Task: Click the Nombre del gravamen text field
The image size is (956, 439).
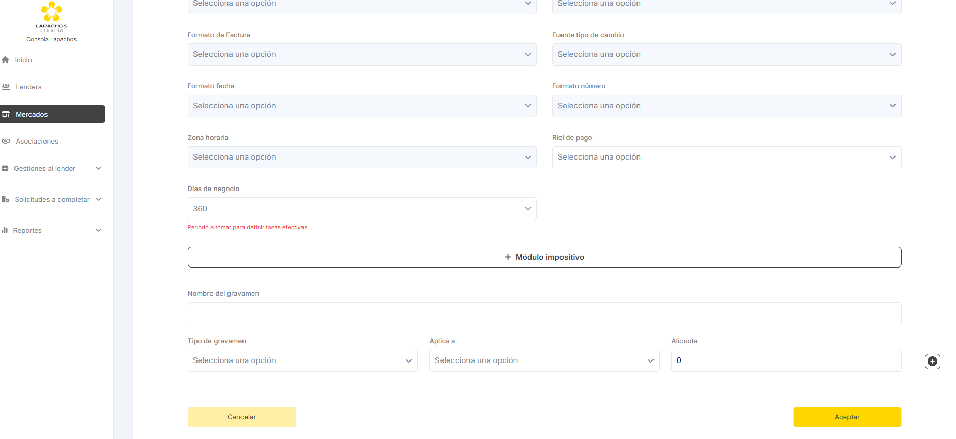Action: point(544,313)
